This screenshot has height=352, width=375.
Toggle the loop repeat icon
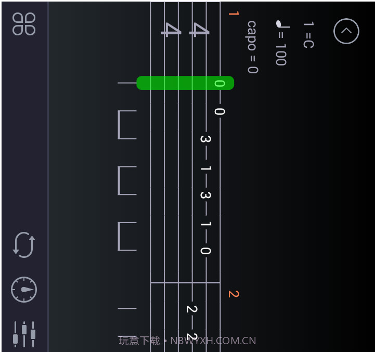point(24,245)
